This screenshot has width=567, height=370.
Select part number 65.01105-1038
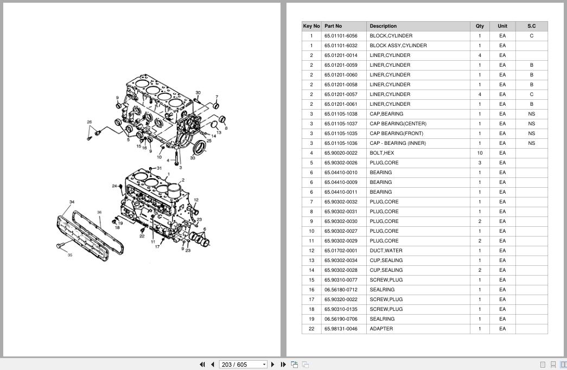pyautogui.click(x=341, y=114)
